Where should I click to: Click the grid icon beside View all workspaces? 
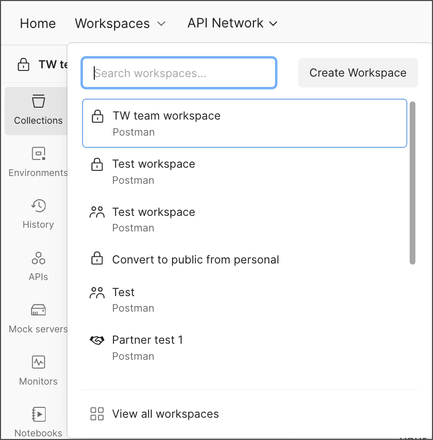pos(97,414)
